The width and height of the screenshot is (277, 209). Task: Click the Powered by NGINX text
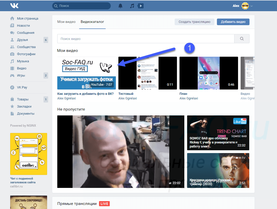tap(23, 125)
